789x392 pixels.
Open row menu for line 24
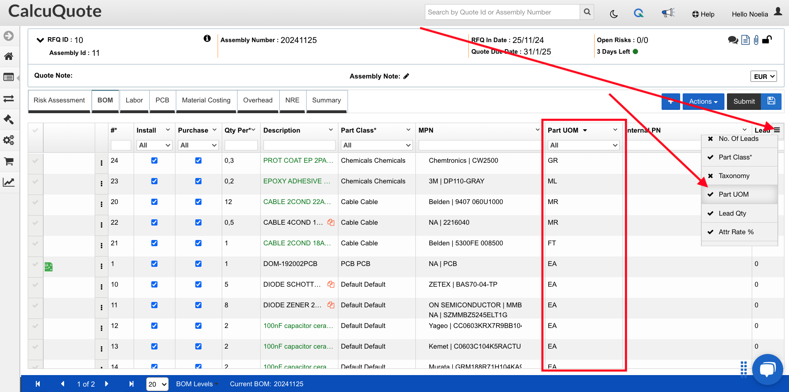click(101, 163)
